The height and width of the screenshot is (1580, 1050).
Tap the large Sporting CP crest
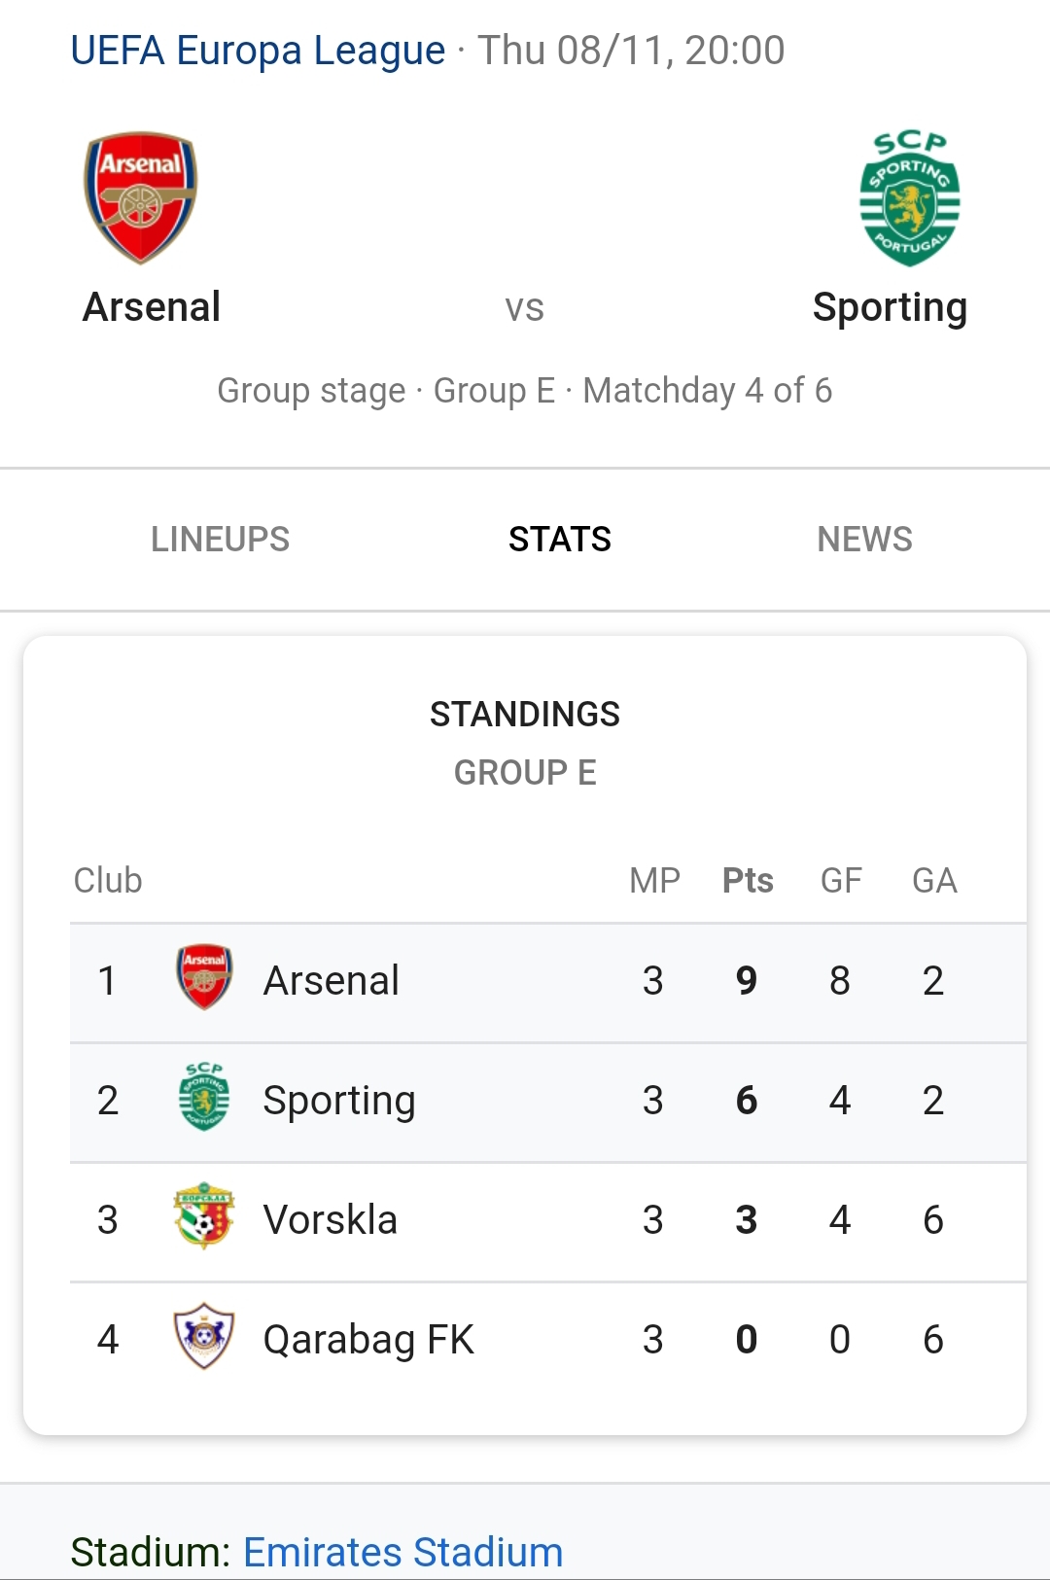click(909, 198)
